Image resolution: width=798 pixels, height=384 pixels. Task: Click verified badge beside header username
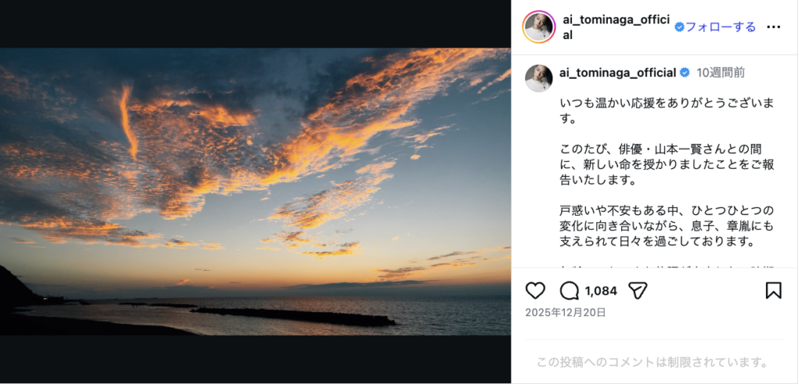pos(680,27)
